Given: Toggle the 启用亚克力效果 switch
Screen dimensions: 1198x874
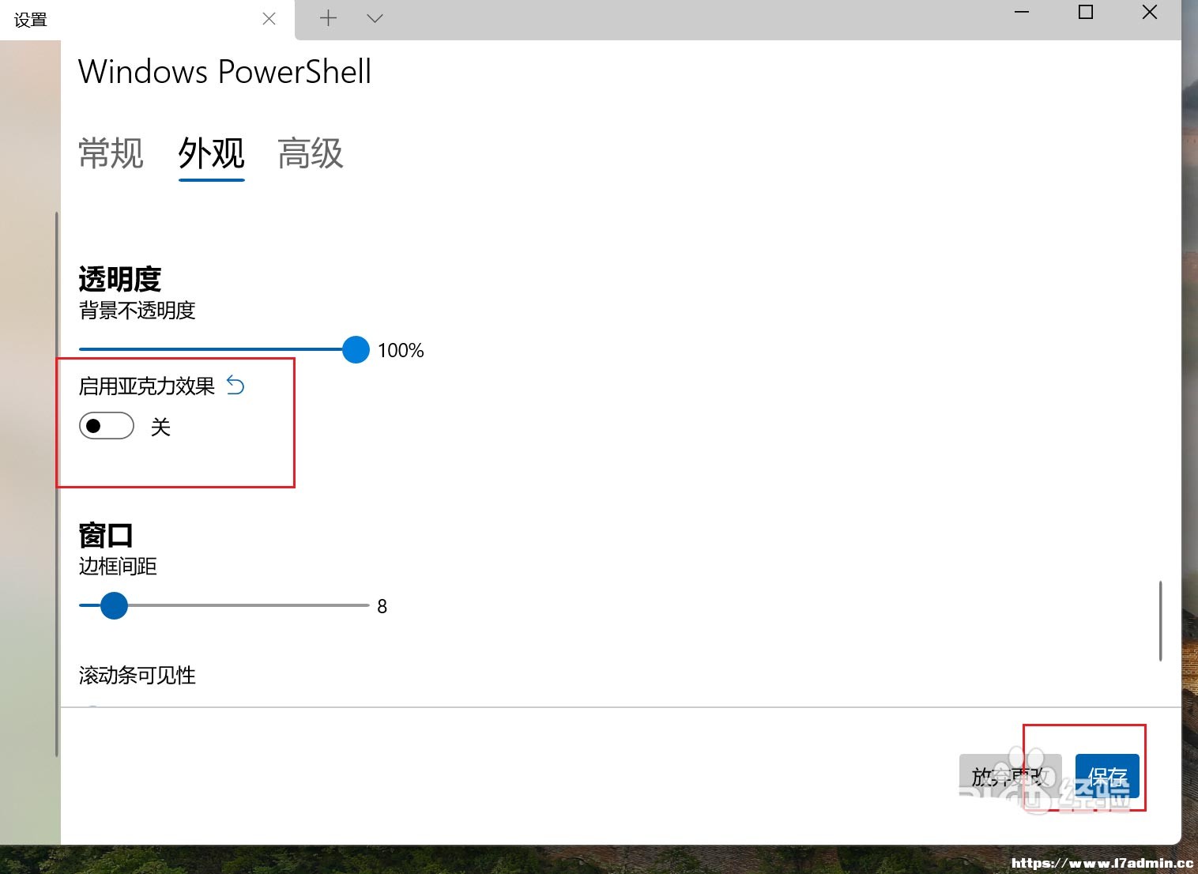Looking at the screenshot, I should pyautogui.click(x=107, y=426).
